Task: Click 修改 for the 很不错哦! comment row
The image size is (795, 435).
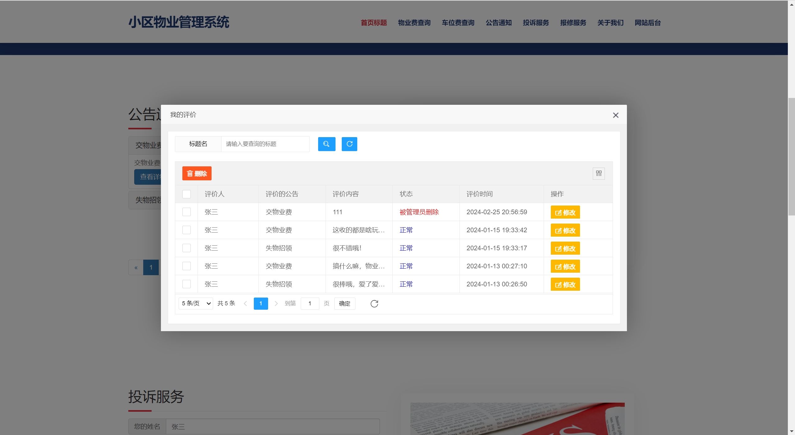Action: (565, 248)
